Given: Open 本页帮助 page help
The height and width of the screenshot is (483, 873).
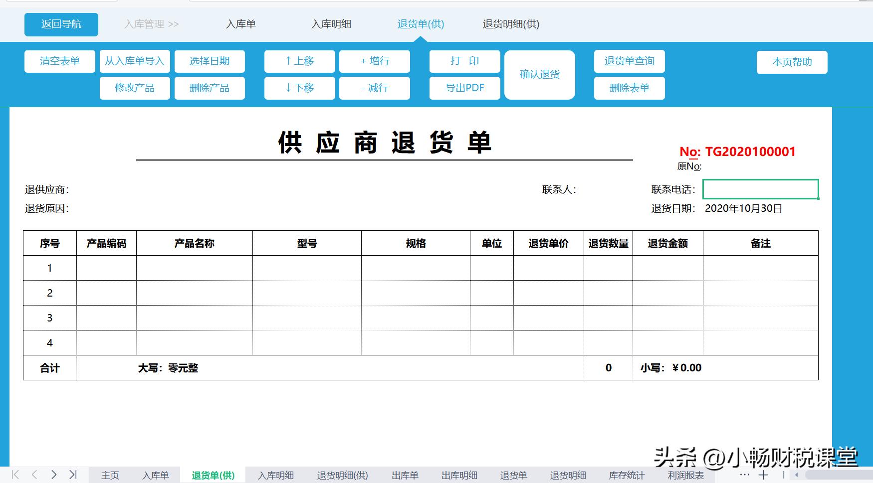Looking at the screenshot, I should [792, 61].
